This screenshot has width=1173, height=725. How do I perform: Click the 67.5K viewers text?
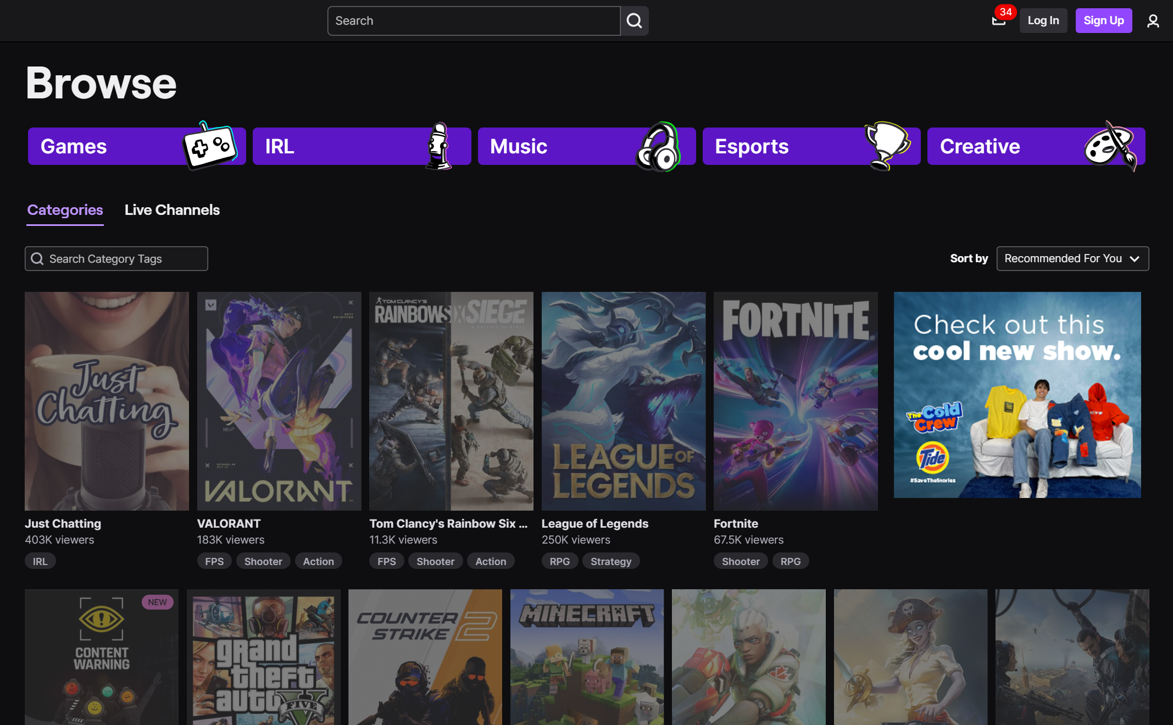[x=749, y=540]
